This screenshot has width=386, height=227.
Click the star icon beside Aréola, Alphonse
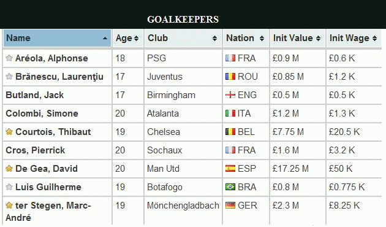(9, 58)
